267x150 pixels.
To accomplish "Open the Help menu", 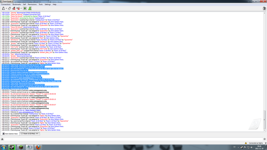I will [54, 5].
